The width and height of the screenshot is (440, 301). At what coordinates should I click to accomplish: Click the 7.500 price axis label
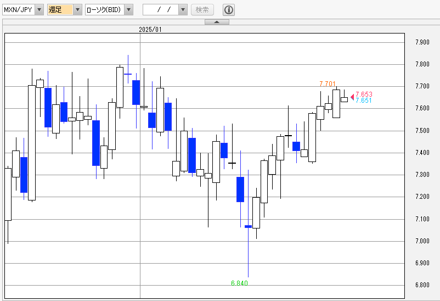coord(422,130)
